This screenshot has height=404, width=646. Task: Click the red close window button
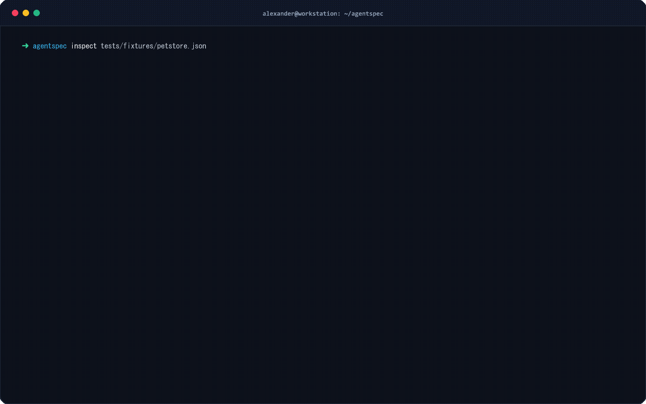point(15,13)
